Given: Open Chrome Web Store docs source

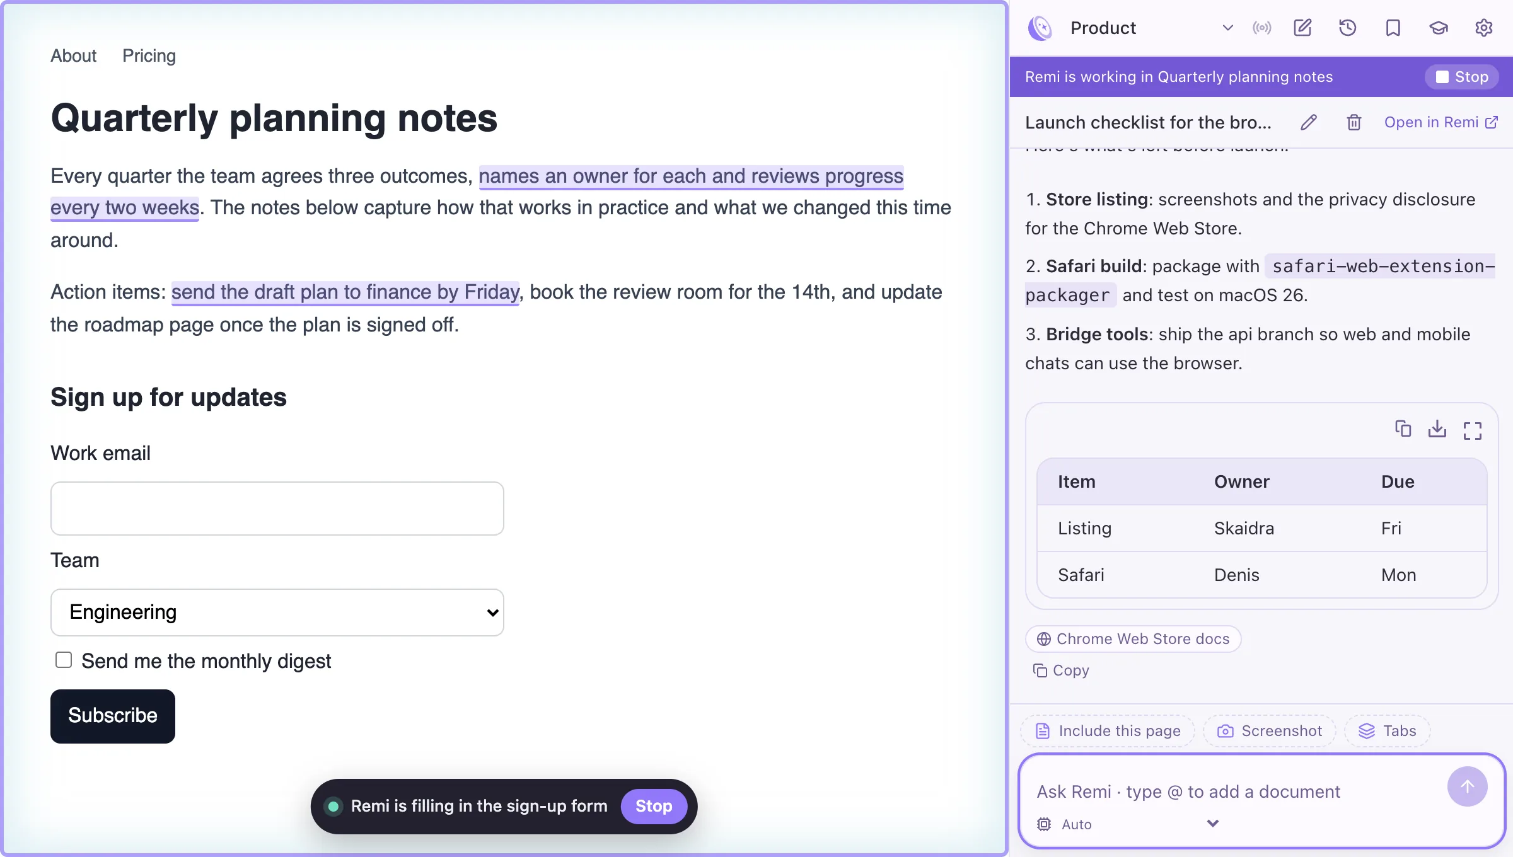Looking at the screenshot, I should (1133, 639).
